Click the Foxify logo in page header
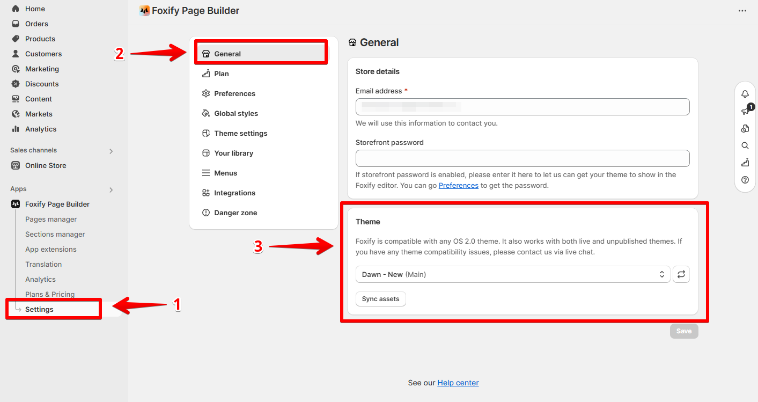 (144, 11)
